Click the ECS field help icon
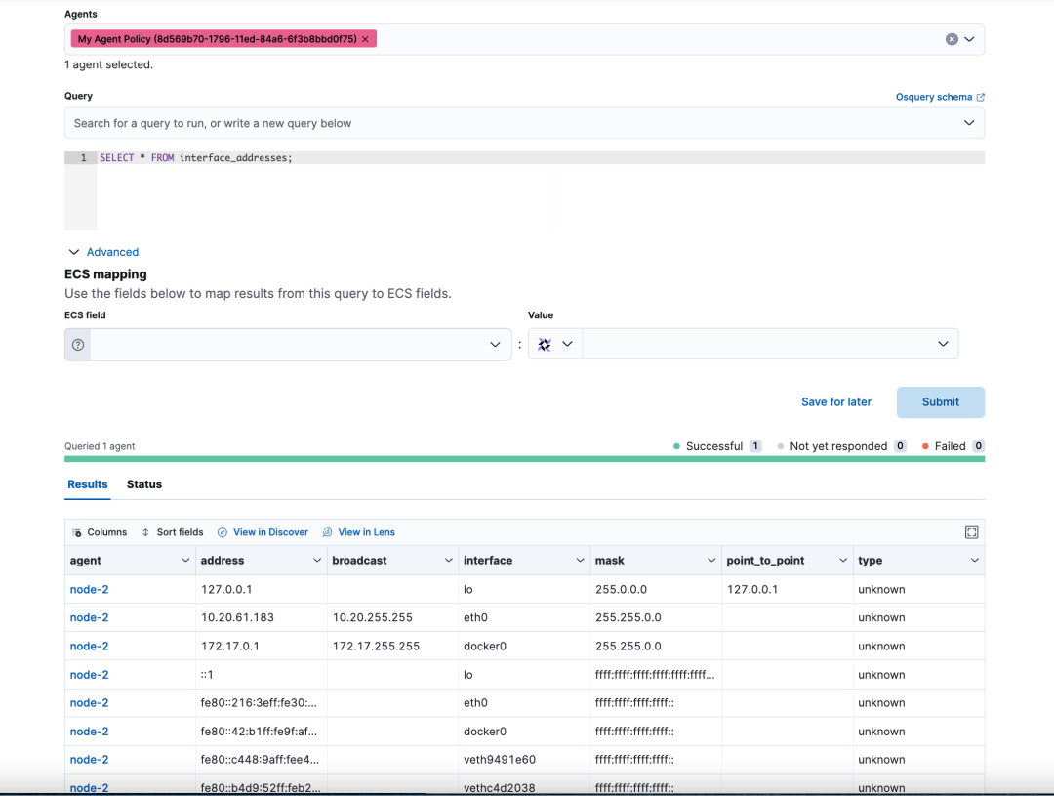Screen dimensions: 1054x796 [x=78, y=345]
